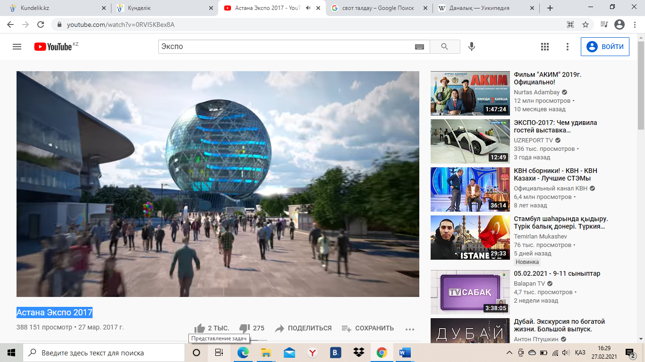Like the video with thumbs-up icon
645x362 pixels.
tap(200, 329)
